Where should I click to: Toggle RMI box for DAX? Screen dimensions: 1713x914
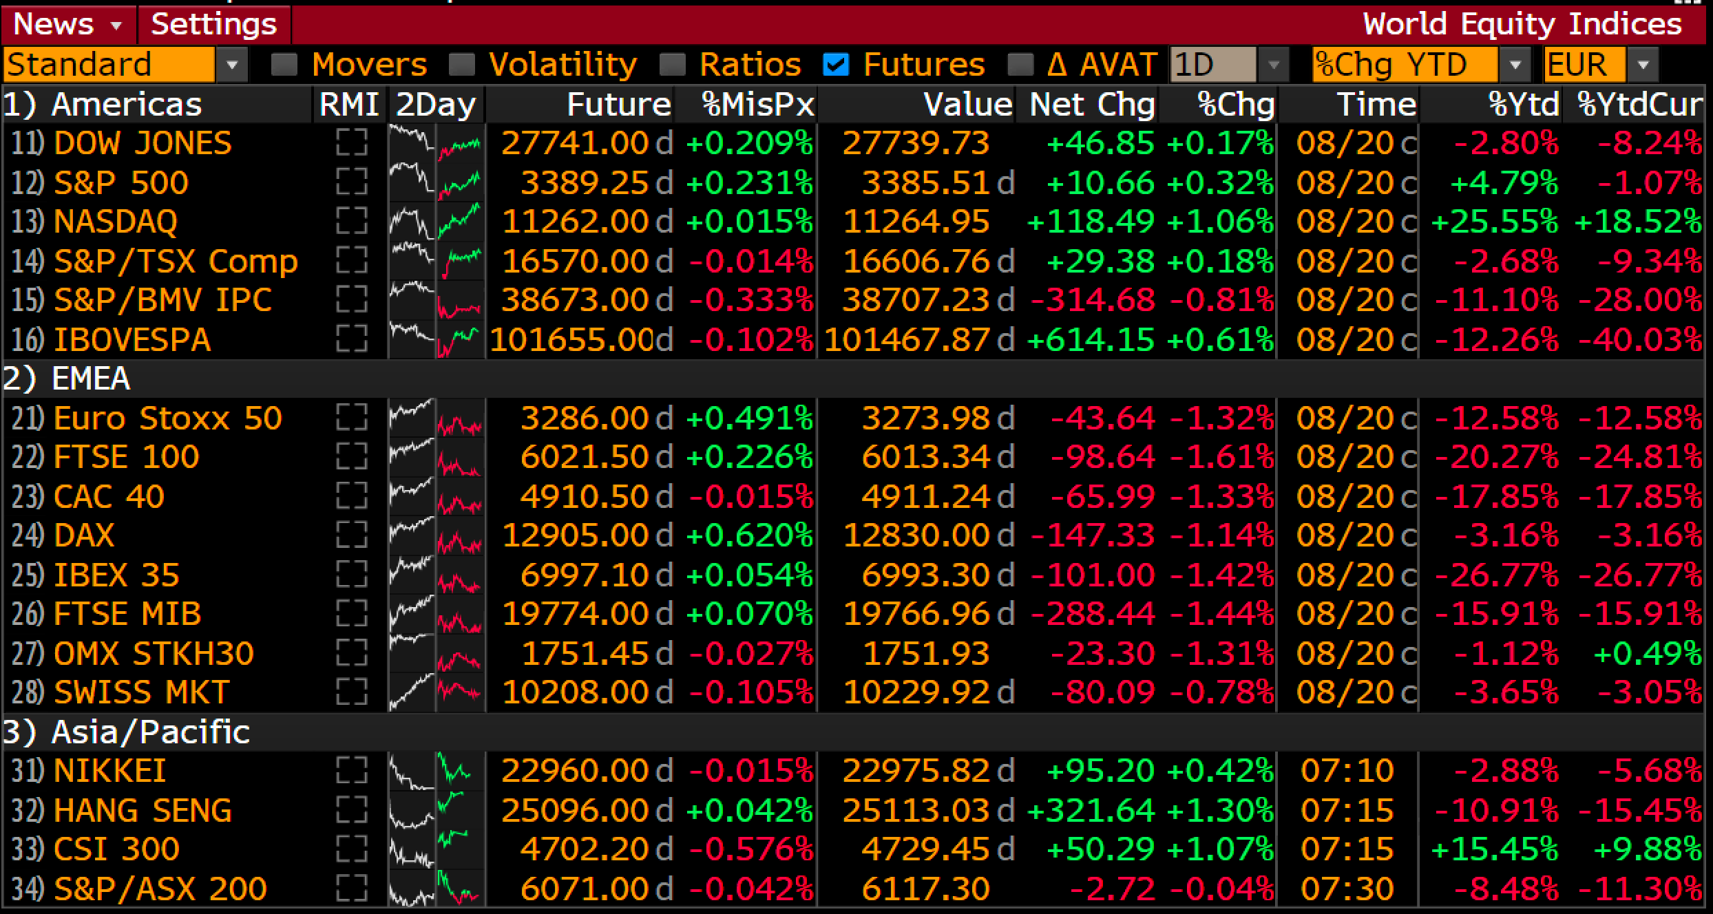point(351,535)
